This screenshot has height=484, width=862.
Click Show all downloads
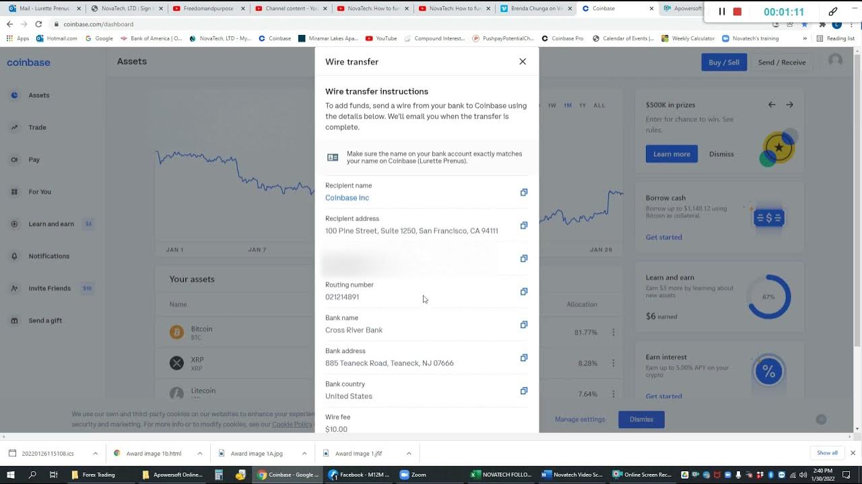[x=827, y=453]
